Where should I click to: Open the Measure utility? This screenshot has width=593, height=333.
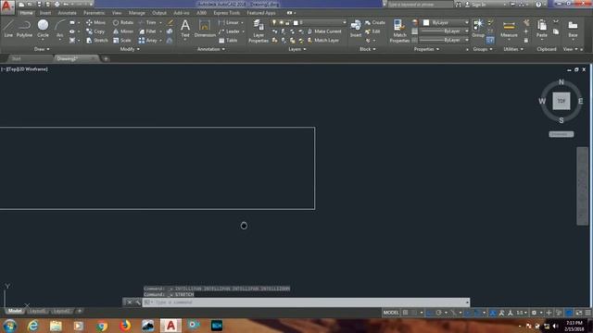(509, 29)
